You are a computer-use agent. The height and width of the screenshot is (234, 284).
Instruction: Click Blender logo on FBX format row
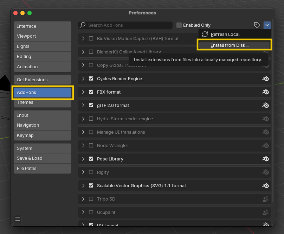coord(265,92)
